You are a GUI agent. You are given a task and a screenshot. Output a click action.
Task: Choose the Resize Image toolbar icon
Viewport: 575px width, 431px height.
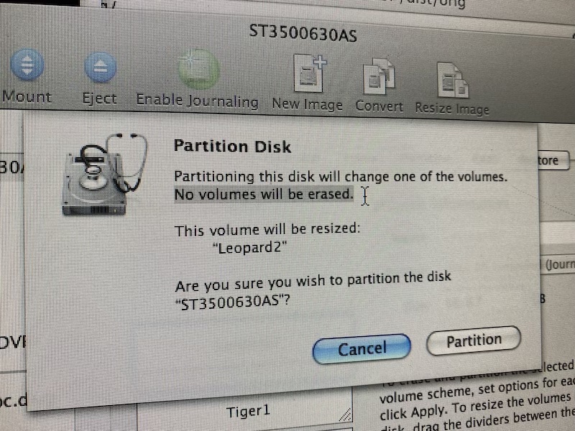(453, 80)
